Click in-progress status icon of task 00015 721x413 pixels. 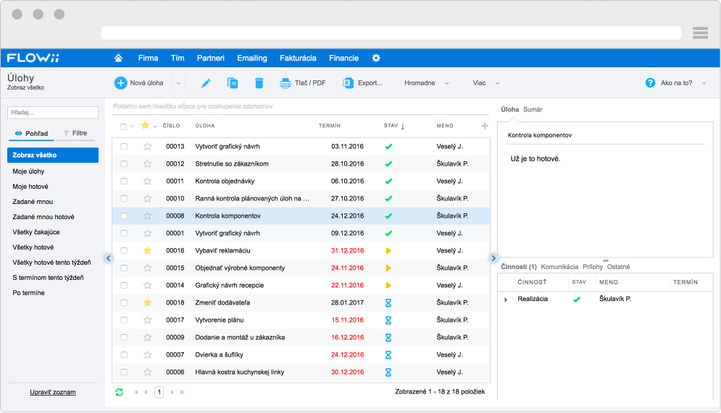coord(388,268)
